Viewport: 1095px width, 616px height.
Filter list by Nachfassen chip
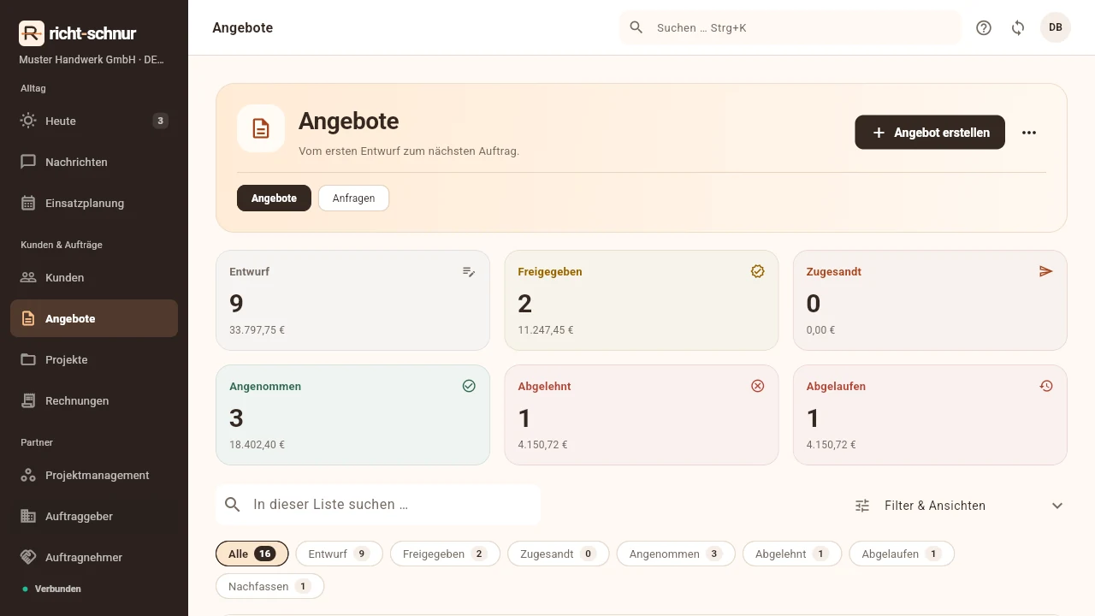click(270, 586)
